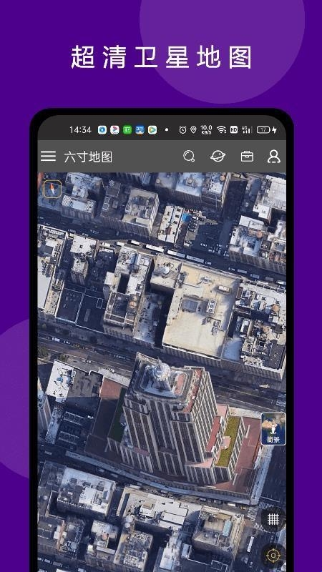Tap the HD status badge
Image resolution: width=322 pixels, height=572 pixels.
234,130
